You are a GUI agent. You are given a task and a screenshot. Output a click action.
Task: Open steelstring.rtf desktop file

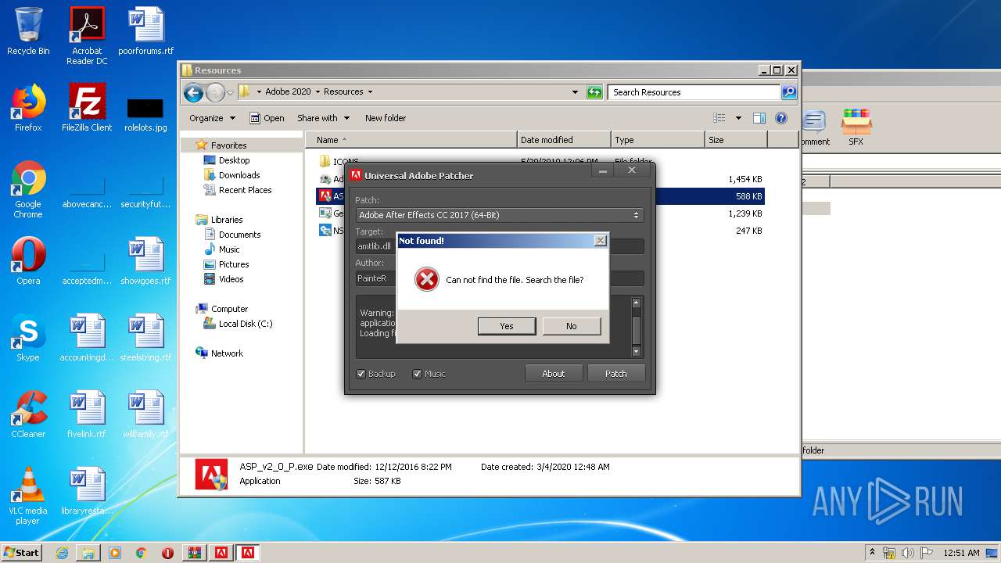[x=145, y=338]
